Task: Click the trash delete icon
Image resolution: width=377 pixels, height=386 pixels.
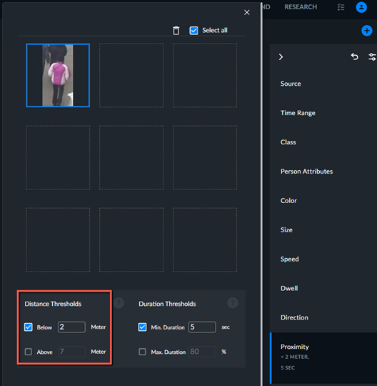Action: pos(176,31)
